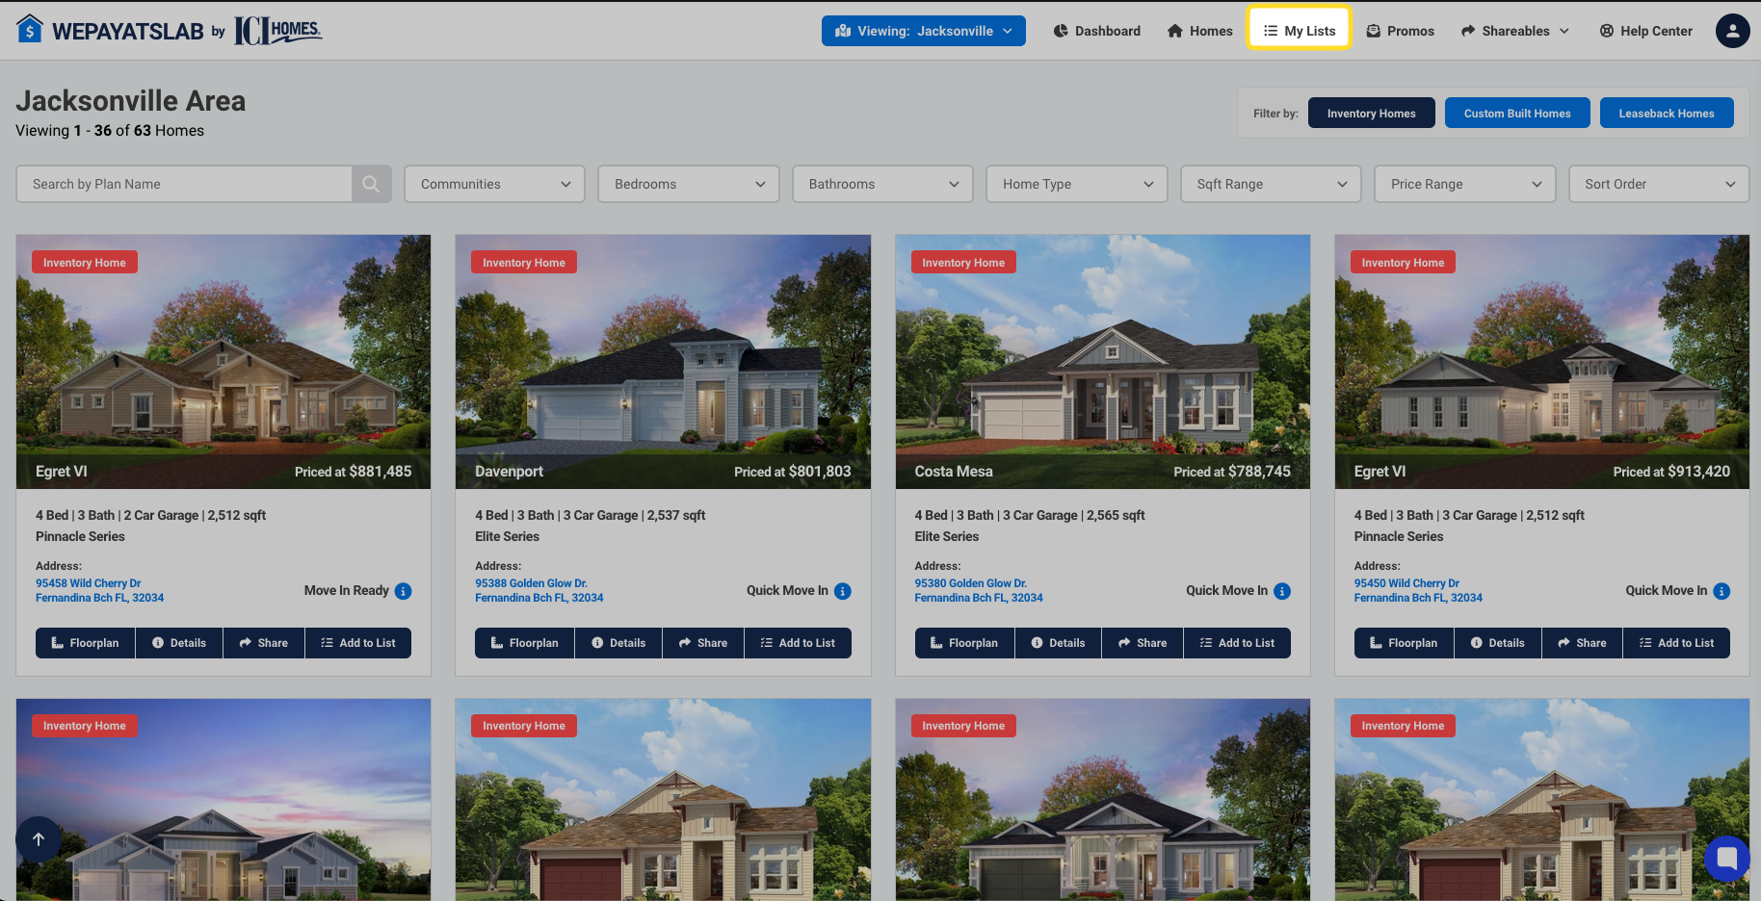1761x901 pixels.
Task: Open the Help Center
Action: pyautogui.click(x=1646, y=31)
